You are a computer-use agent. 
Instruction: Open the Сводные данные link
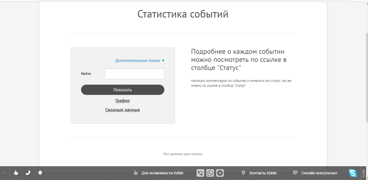click(122, 110)
